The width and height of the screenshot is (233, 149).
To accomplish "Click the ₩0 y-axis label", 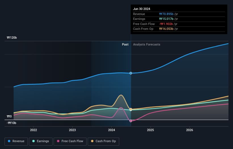I will (x=9, y=116).
